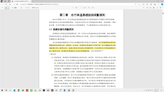Zoom in the PDF
This screenshot has height=92, width=164.
(x=73, y=8)
